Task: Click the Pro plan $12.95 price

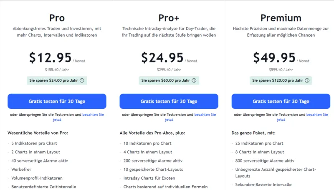Action: pyautogui.click(x=51, y=57)
